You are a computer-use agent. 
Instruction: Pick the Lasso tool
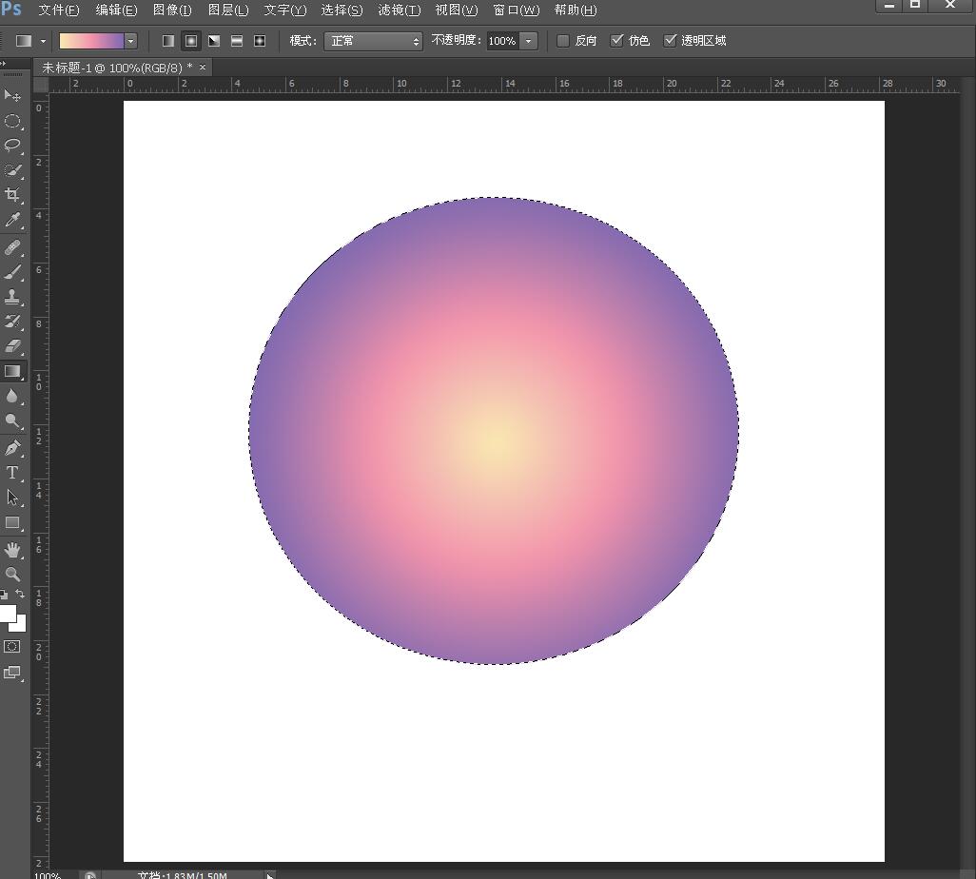(12, 146)
